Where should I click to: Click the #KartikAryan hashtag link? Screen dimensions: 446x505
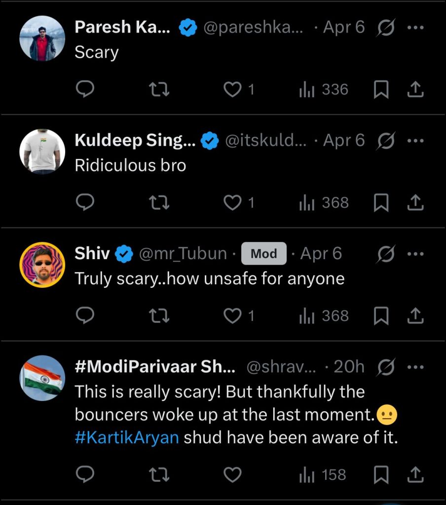coord(127,438)
